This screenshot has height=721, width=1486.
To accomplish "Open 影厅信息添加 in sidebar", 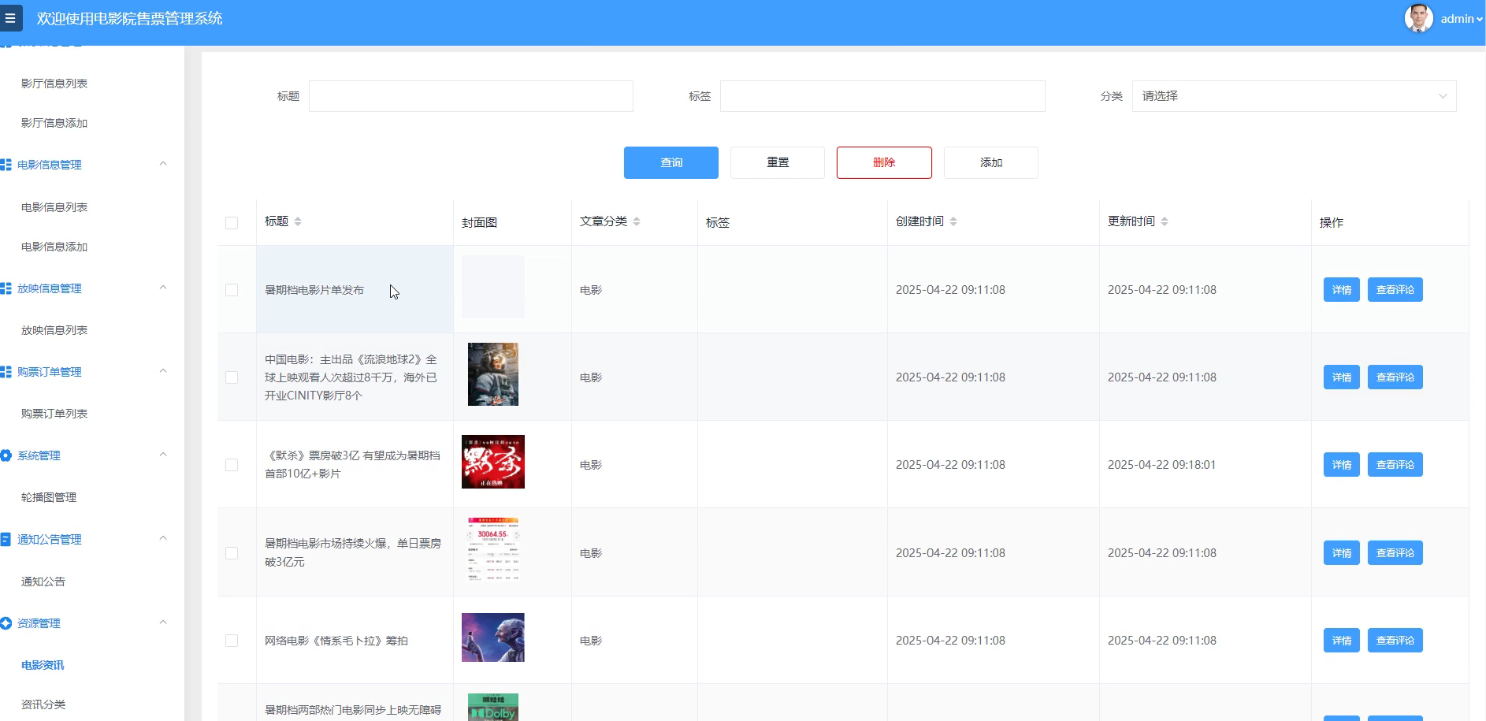I will [x=54, y=123].
